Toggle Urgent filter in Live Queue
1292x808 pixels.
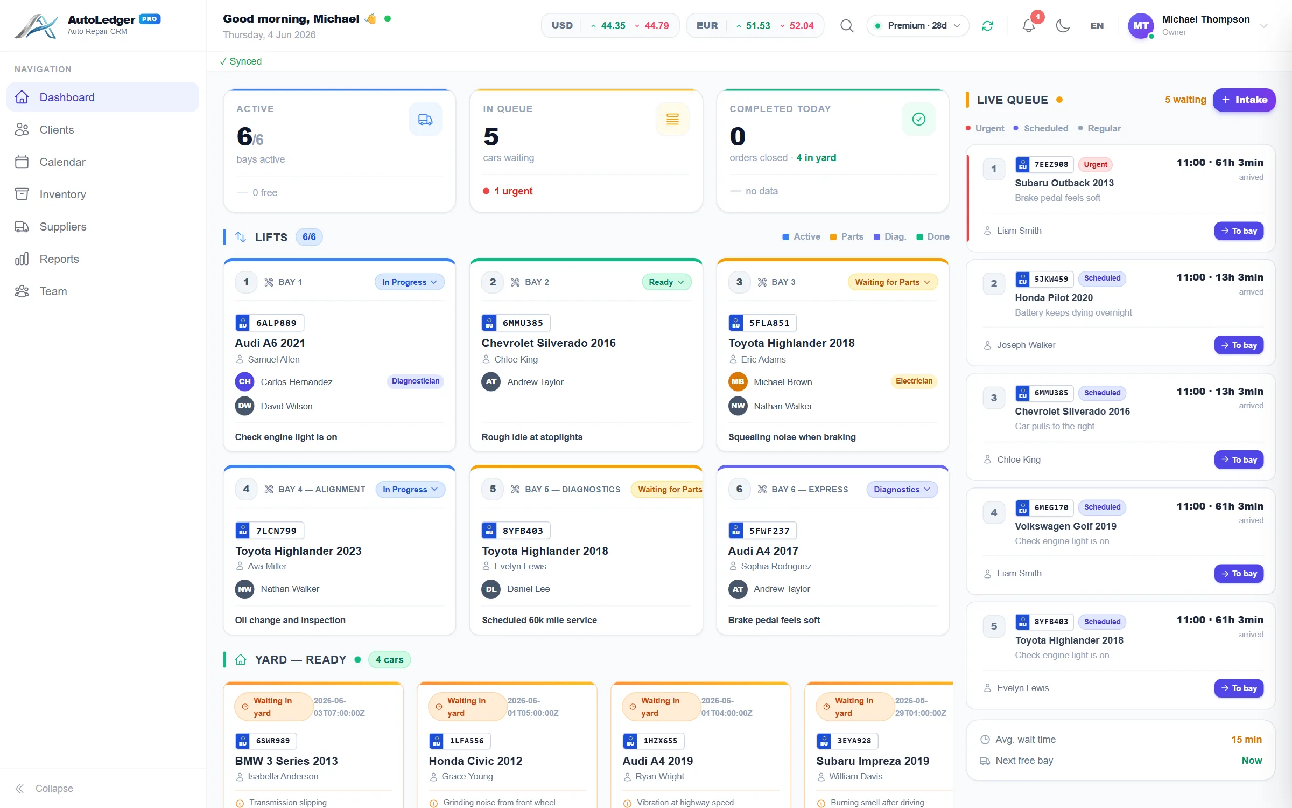click(985, 129)
